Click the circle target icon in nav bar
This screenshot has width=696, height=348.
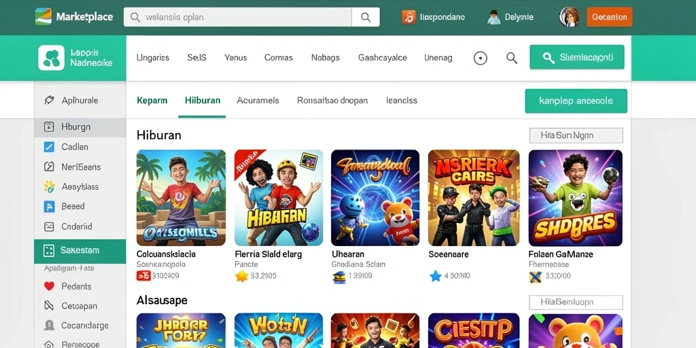click(x=481, y=58)
